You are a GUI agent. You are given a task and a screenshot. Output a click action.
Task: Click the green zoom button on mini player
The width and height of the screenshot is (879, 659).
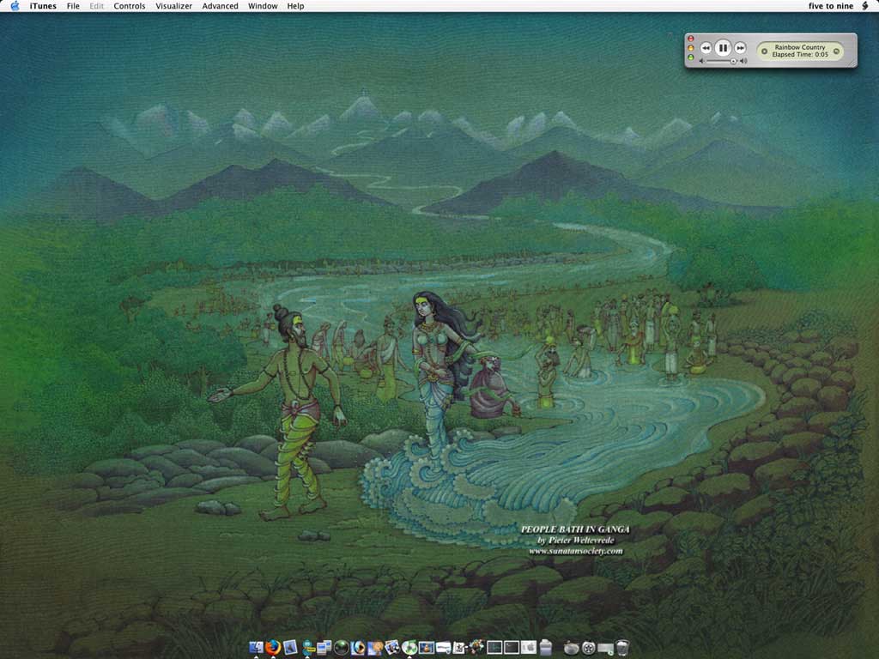pos(691,57)
